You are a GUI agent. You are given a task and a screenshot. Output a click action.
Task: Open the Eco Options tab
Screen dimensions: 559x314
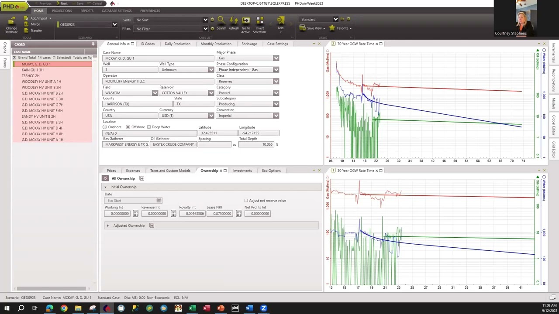point(271,171)
